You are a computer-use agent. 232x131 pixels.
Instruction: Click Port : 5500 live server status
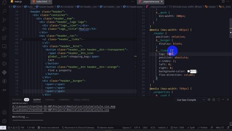[x=177, y=127]
